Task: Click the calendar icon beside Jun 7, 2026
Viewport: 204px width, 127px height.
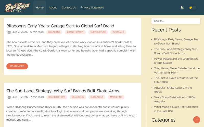Action: click(x=9, y=32)
